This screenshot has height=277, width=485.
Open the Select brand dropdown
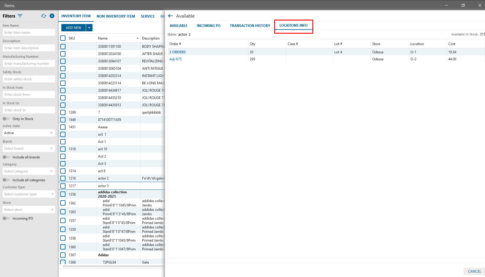(x=29, y=148)
